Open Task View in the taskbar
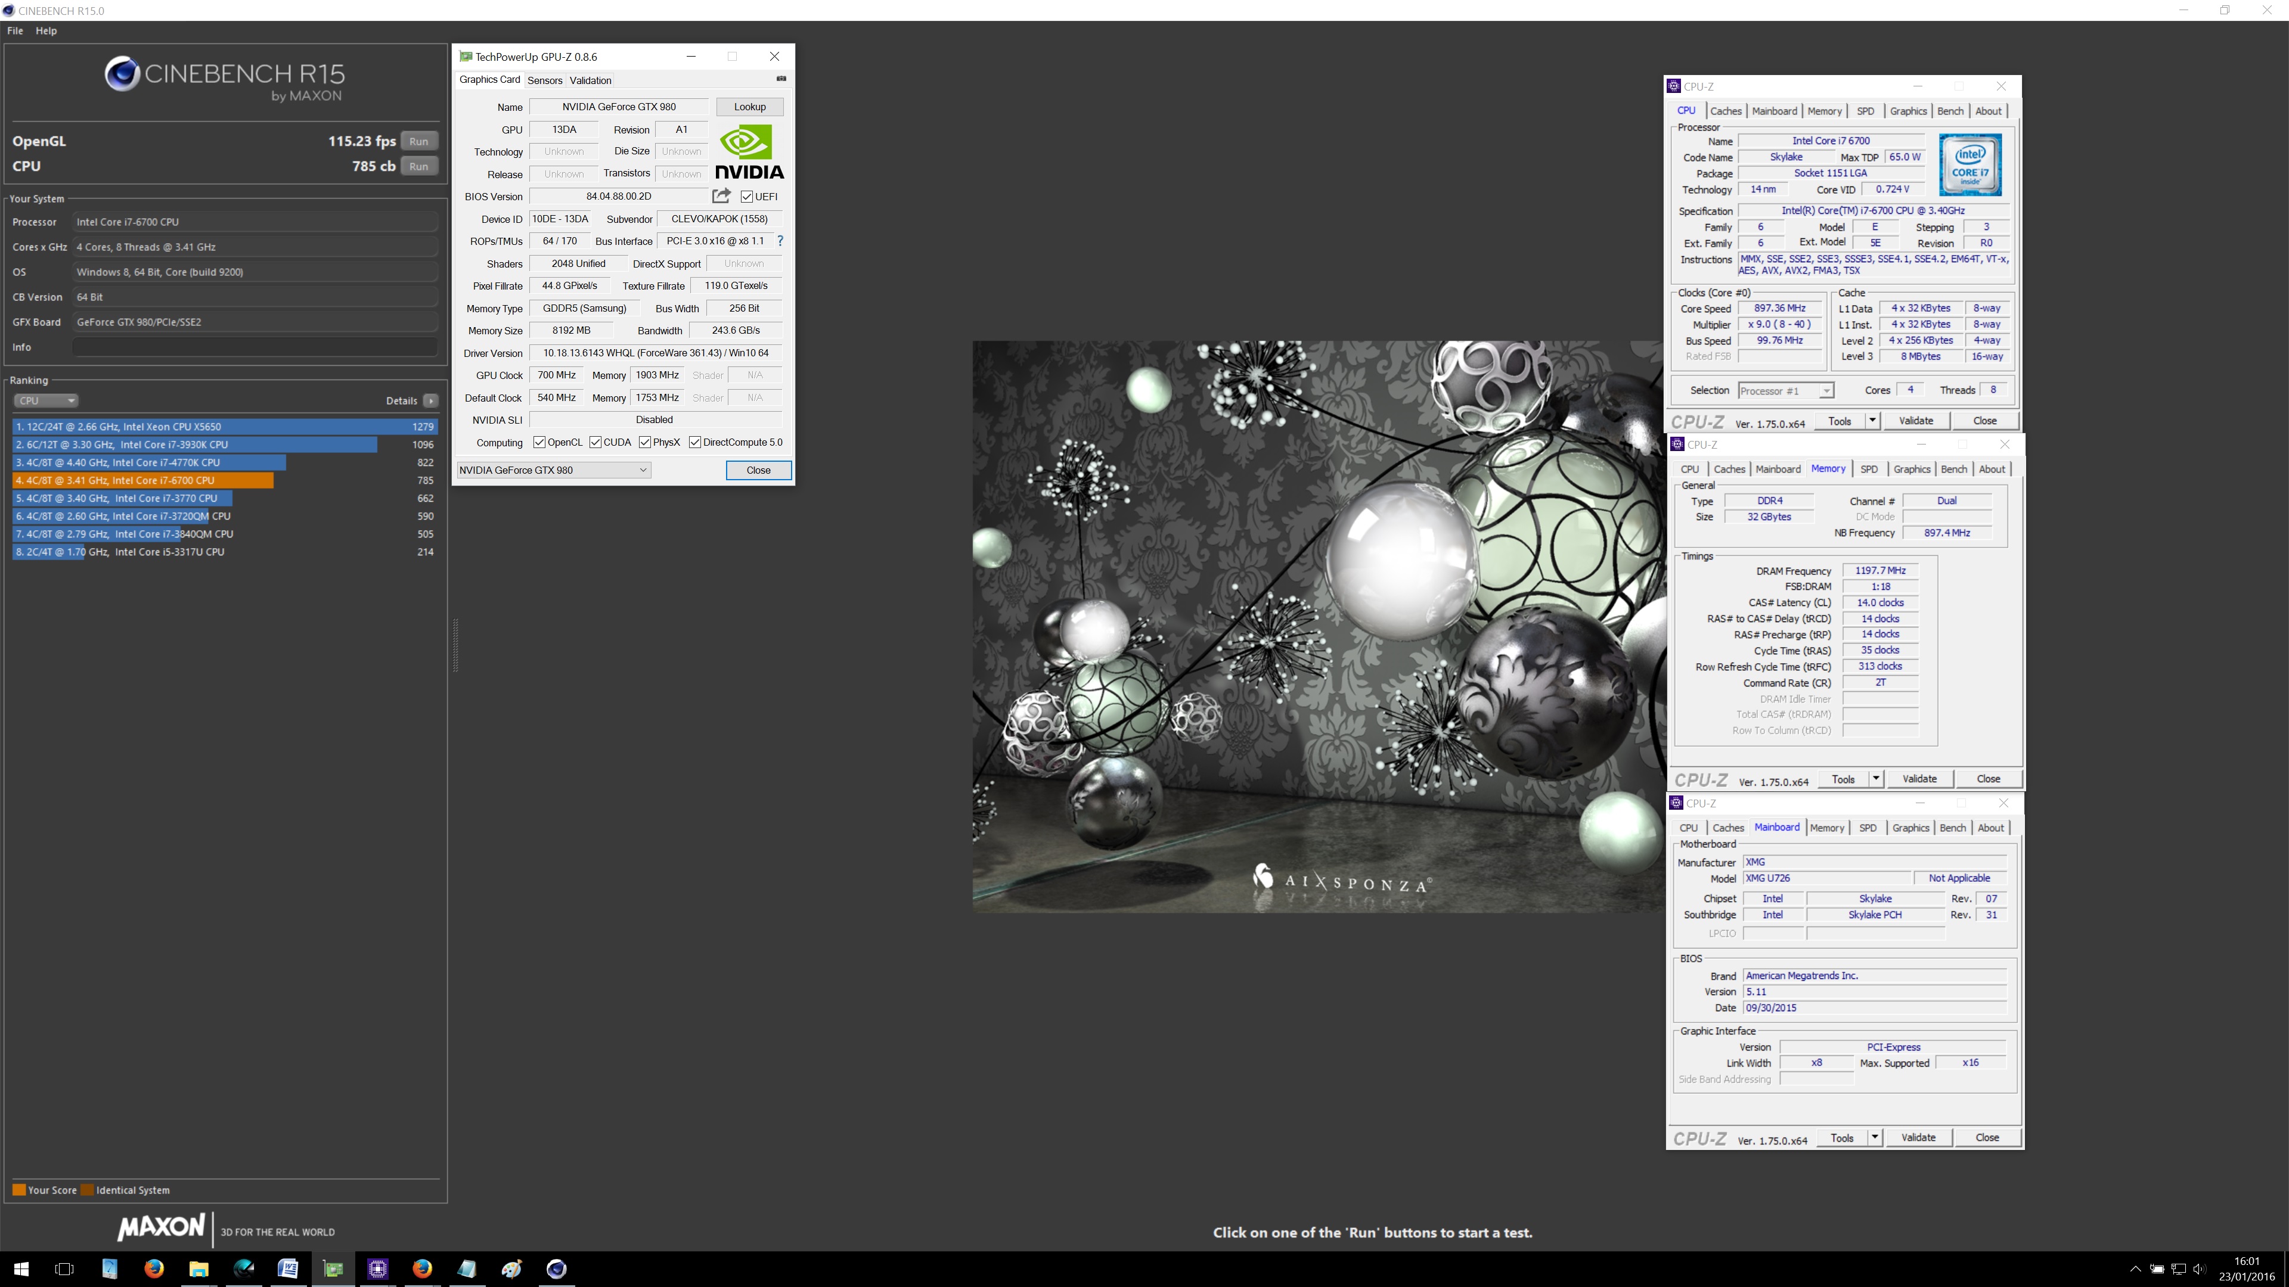 [x=64, y=1269]
